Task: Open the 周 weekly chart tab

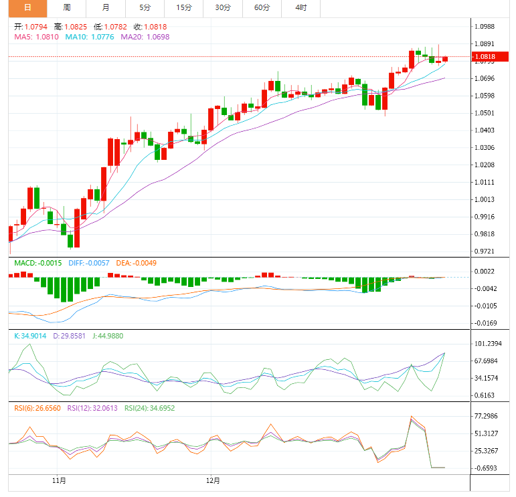Action: [x=67, y=8]
